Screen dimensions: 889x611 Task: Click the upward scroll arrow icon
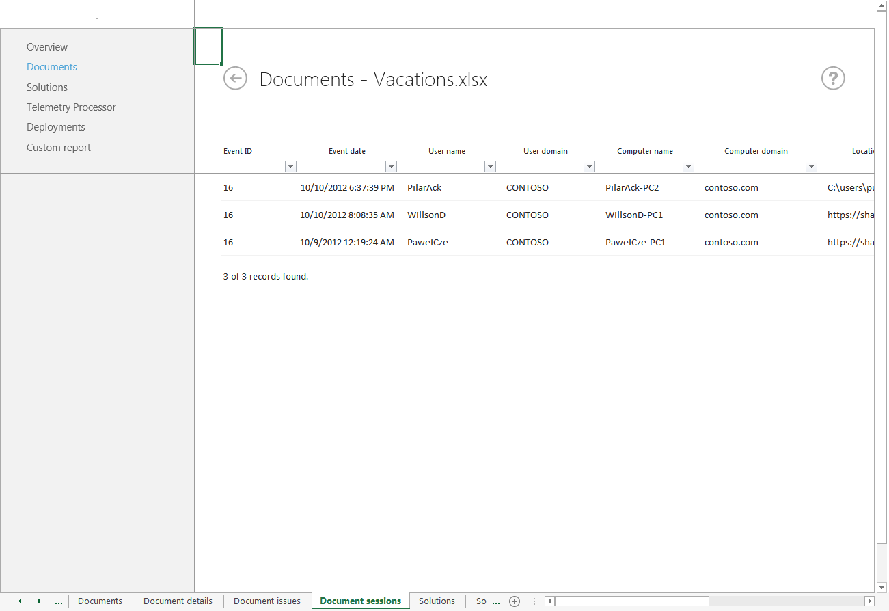pyautogui.click(x=881, y=5)
